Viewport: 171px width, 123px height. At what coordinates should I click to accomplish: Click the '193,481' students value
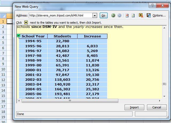point(62,94)
